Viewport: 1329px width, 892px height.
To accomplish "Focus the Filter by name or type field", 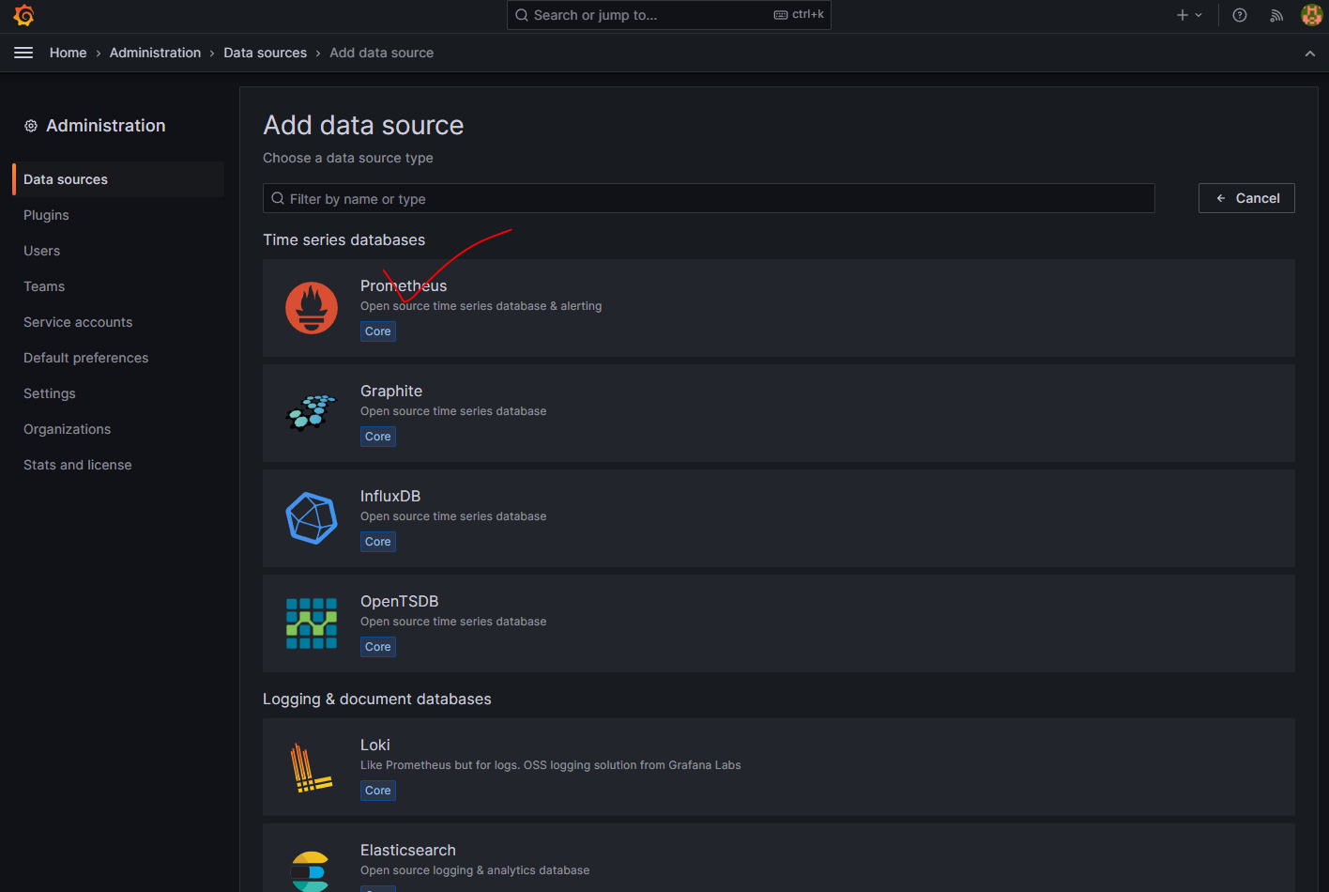I will (x=709, y=198).
